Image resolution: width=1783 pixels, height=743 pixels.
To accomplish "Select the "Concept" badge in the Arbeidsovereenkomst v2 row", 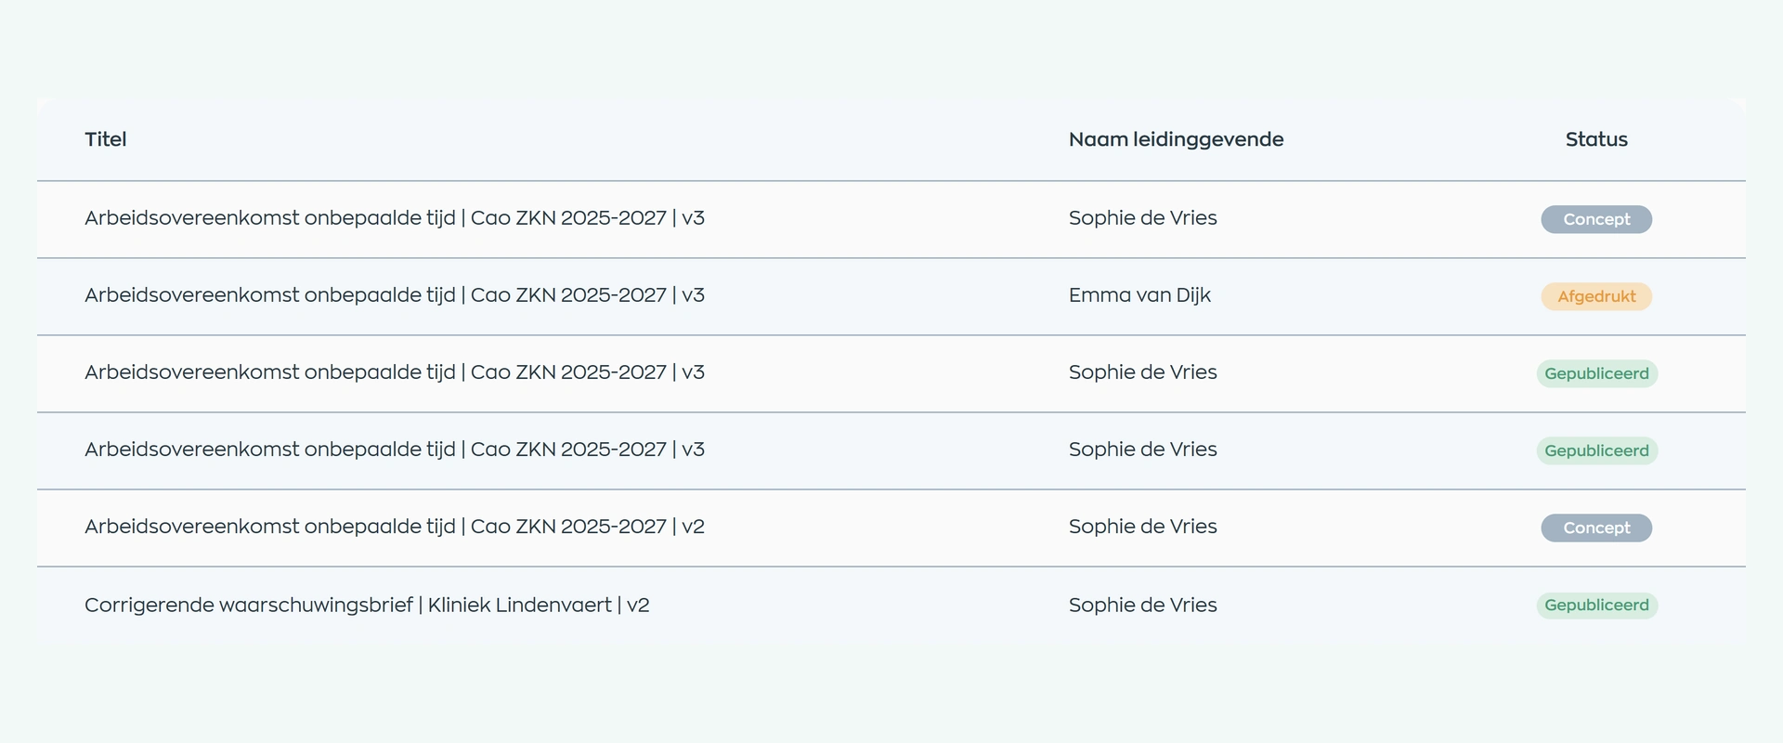I will (1596, 528).
